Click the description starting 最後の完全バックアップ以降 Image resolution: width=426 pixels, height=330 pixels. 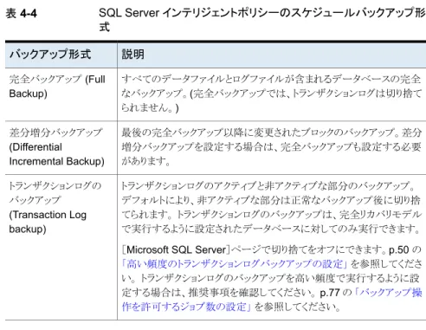pos(271,146)
